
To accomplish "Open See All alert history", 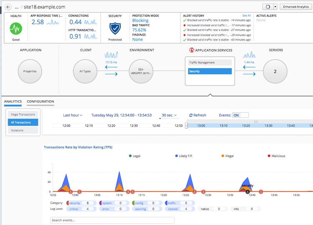I will tap(247, 15).
